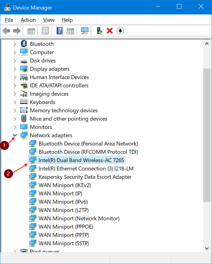Select WAN Miniport (IKEv2)
This screenshot has width=212, height=264.
coord(65,185)
